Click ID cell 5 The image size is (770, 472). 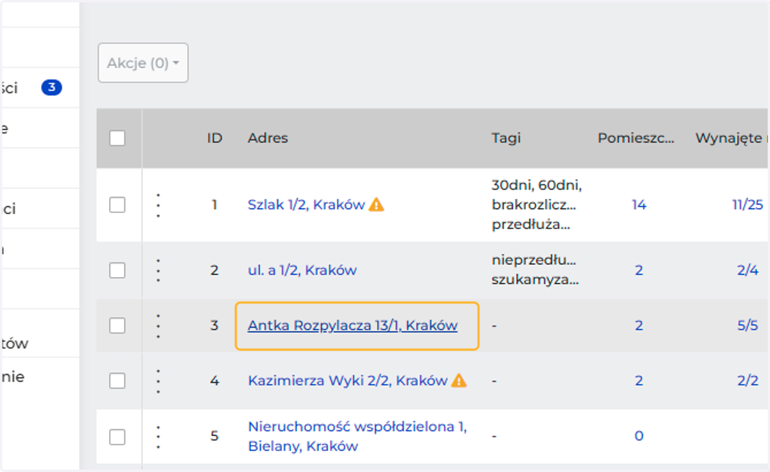(x=214, y=436)
